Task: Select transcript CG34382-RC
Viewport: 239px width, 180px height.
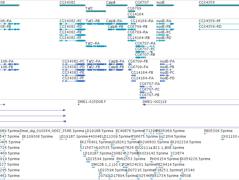Action: 71,21
